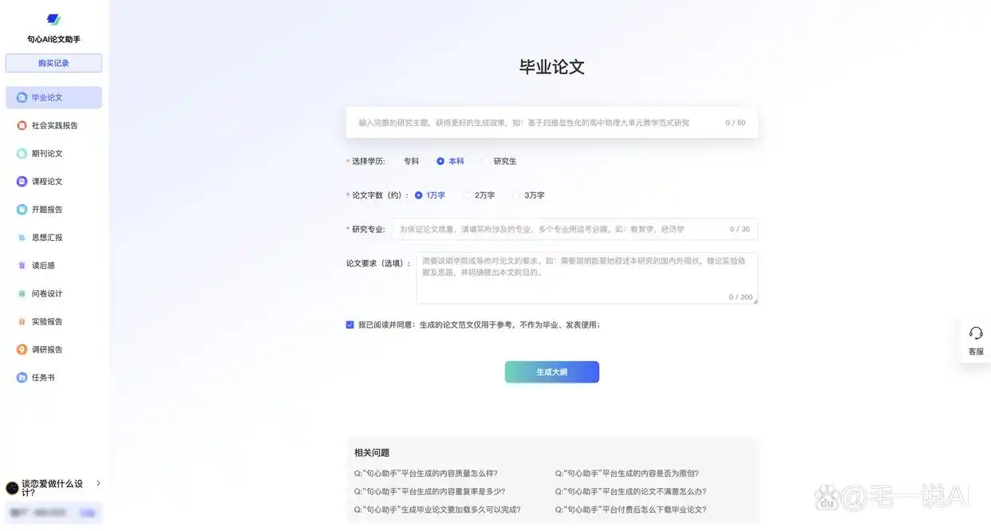Viewport: 991px width, 531px height.
Task: Click the research topic input field
Action: [x=551, y=122]
